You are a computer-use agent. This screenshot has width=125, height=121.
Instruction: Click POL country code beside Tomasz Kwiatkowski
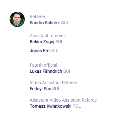pos(77,106)
